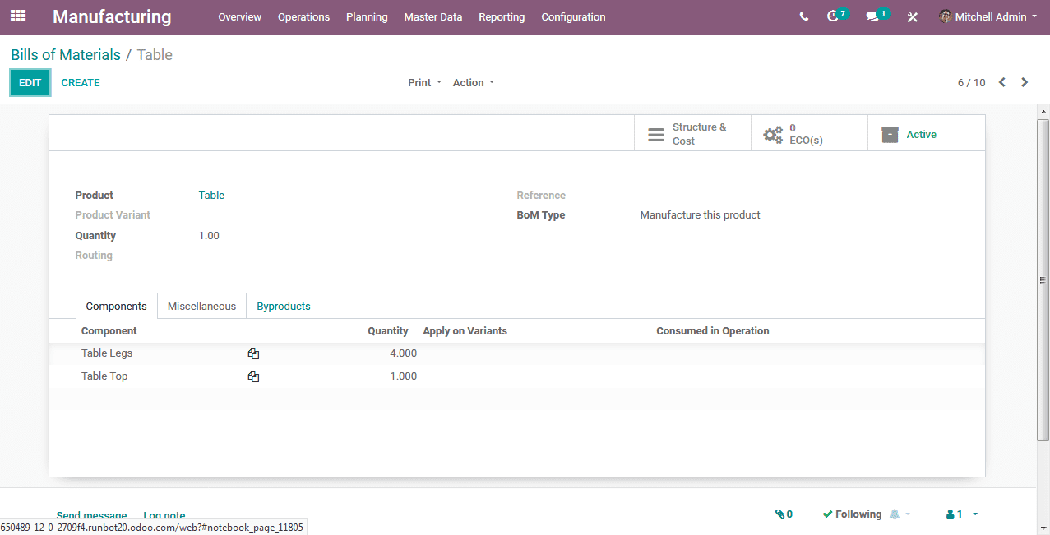The image size is (1050, 535).
Task: Click the ECO(s) gears icon
Action: pyautogui.click(x=773, y=135)
